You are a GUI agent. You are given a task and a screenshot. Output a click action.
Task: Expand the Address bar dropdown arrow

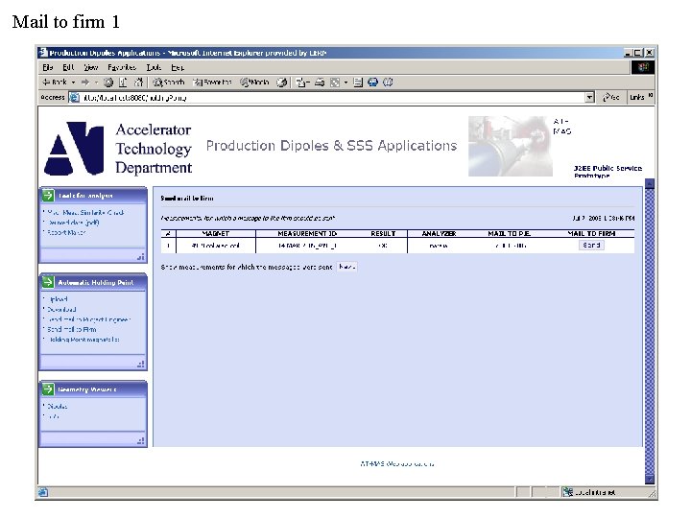click(x=589, y=98)
